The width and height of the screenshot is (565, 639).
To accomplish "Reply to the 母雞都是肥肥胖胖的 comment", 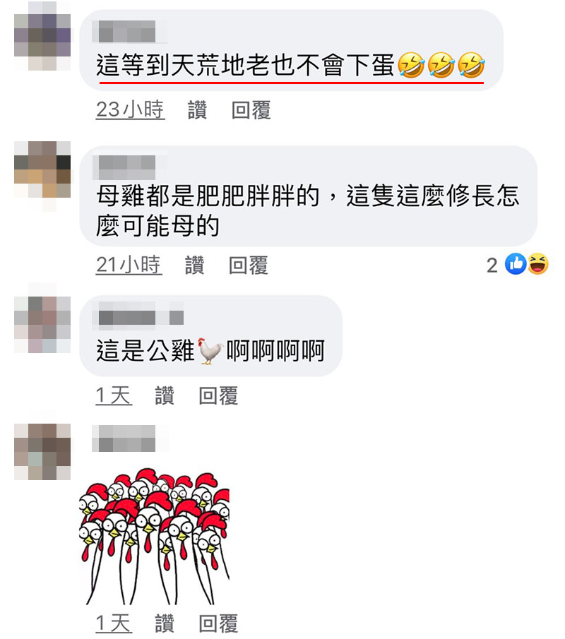I will coord(249,265).
